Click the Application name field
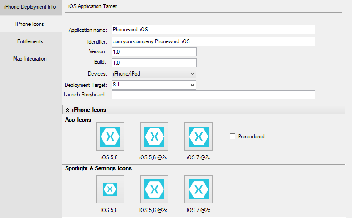 [x=213, y=30]
